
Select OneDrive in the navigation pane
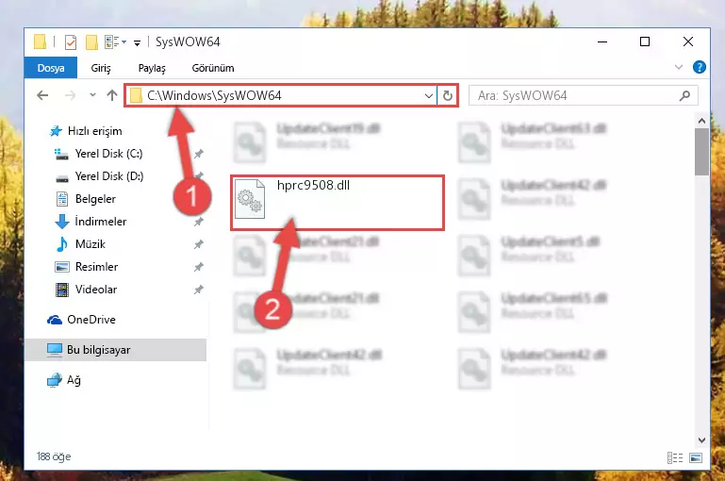tap(91, 320)
